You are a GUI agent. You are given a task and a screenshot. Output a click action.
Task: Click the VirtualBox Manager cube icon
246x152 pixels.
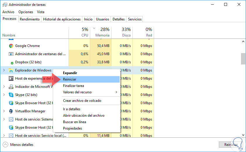coord(11,111)
